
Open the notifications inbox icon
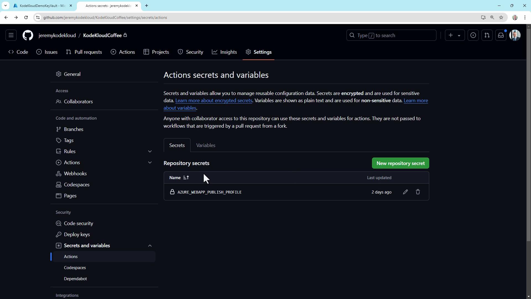(x=501, y=35)
